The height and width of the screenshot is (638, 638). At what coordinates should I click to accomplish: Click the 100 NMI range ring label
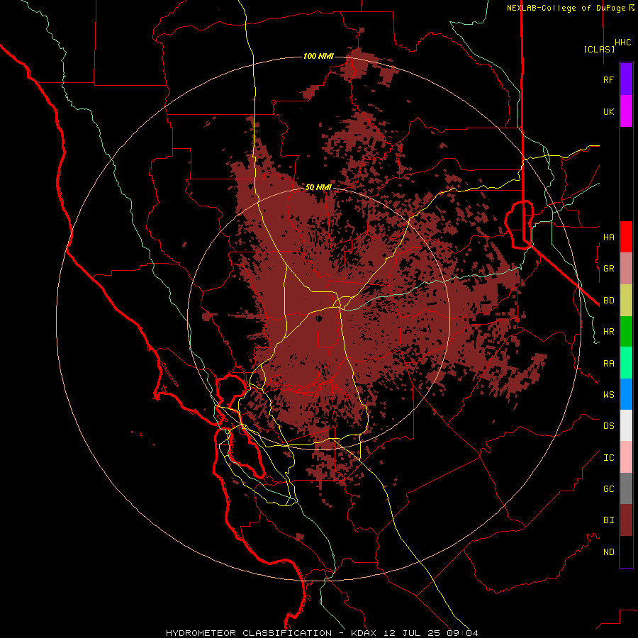(318, 56)
